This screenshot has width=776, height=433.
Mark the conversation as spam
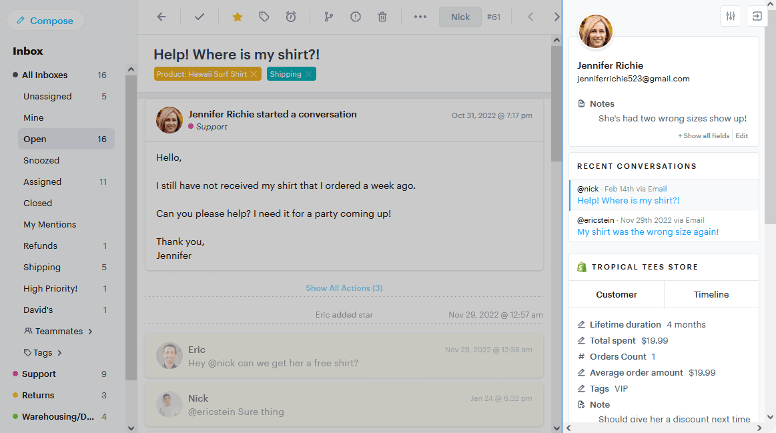click(356, 17)
